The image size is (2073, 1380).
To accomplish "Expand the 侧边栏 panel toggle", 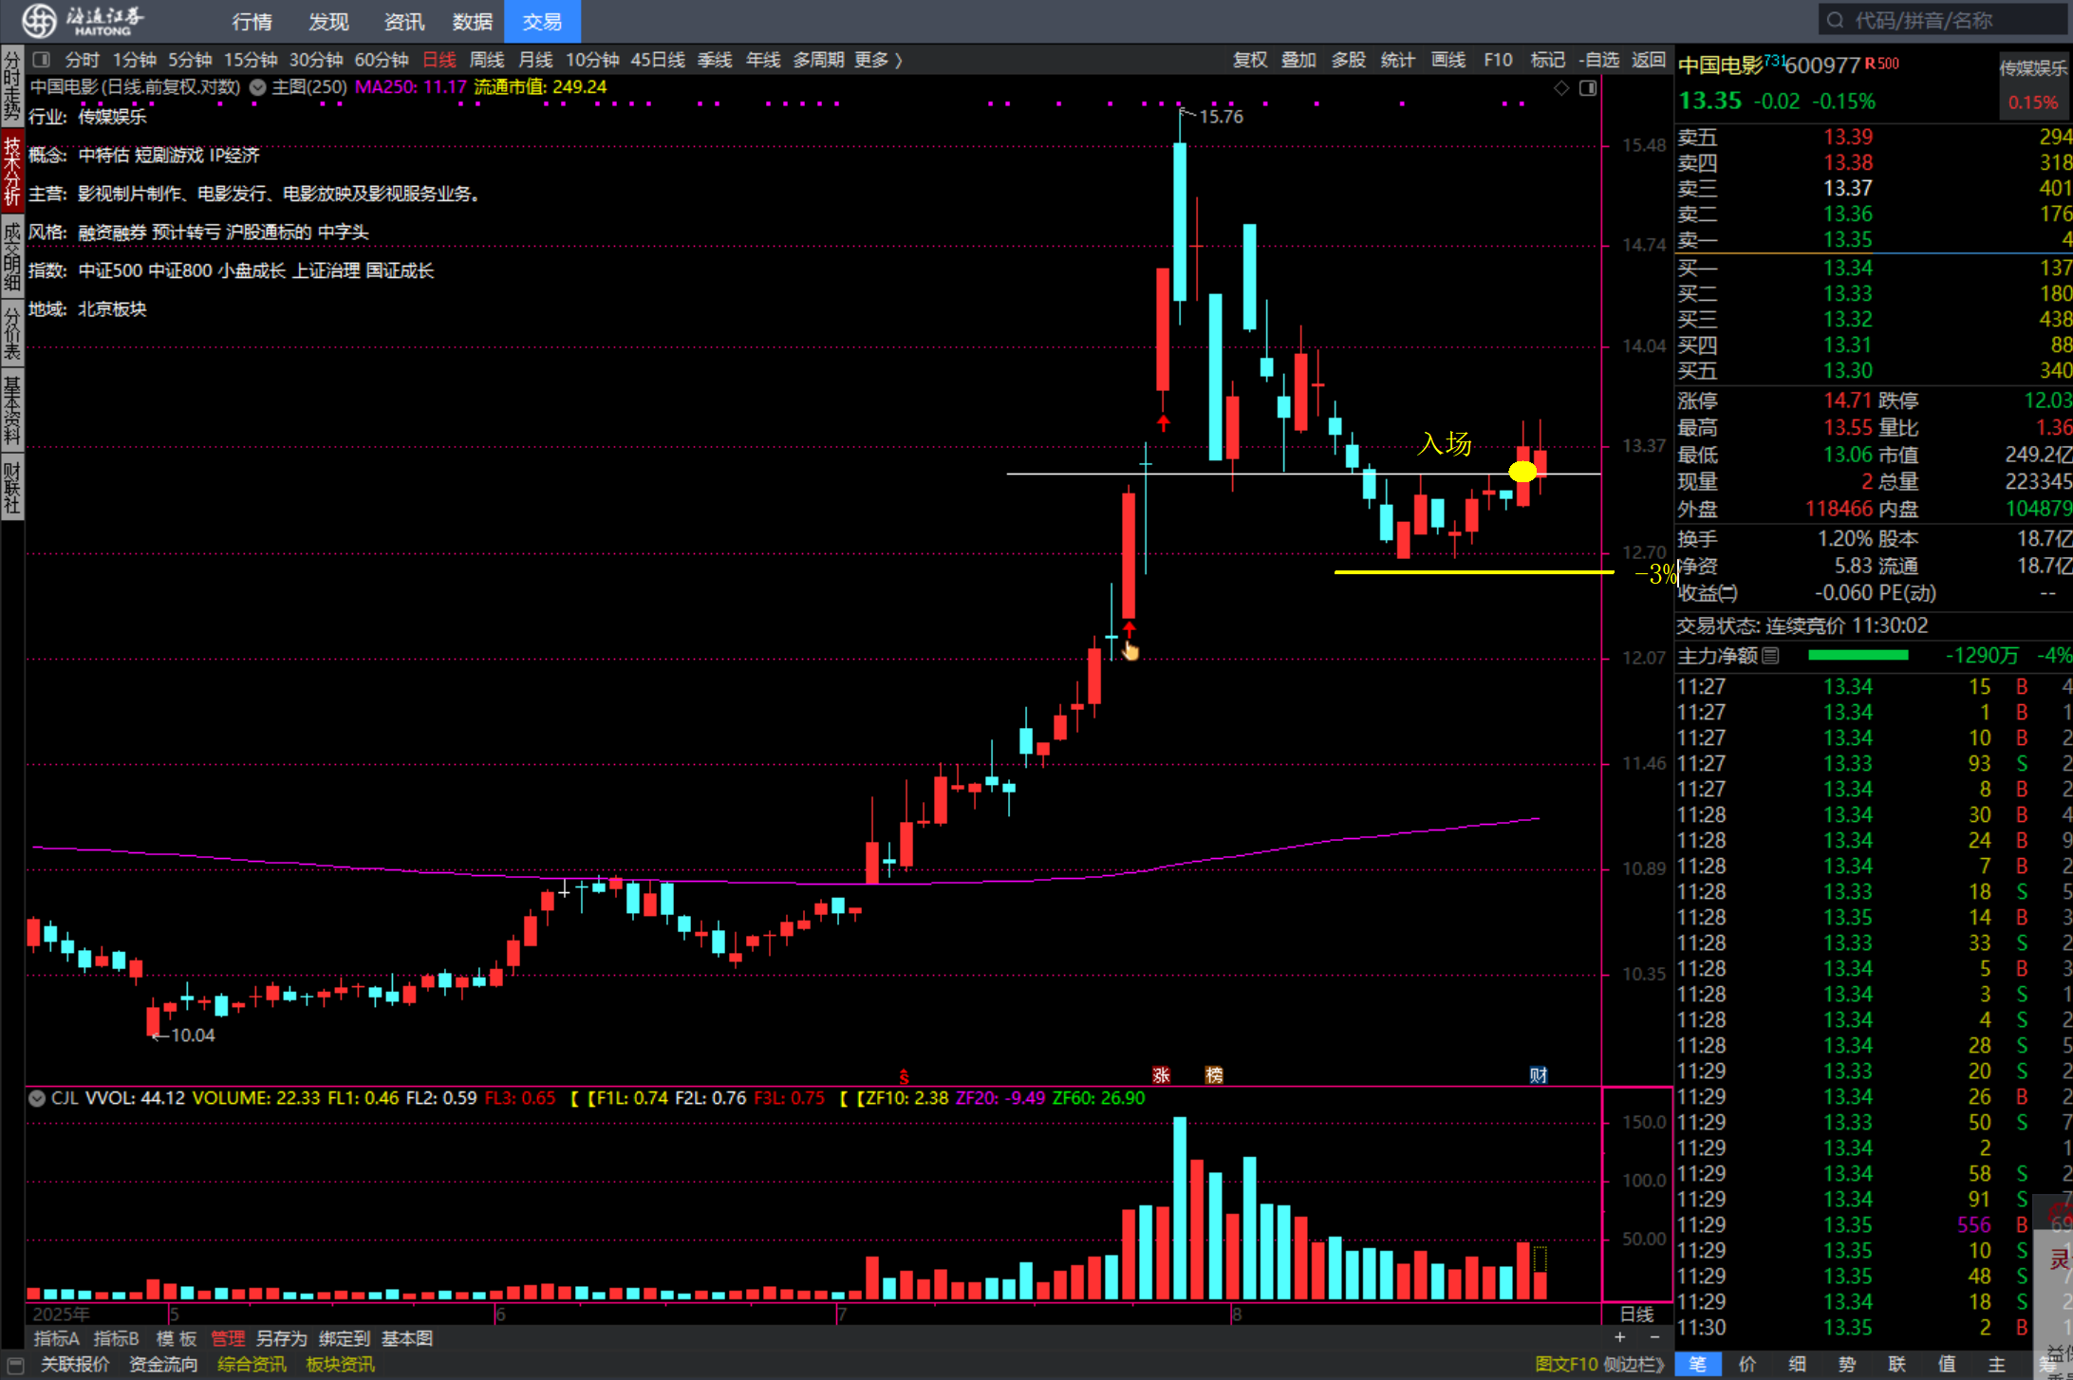I will coord(1634,1364).
